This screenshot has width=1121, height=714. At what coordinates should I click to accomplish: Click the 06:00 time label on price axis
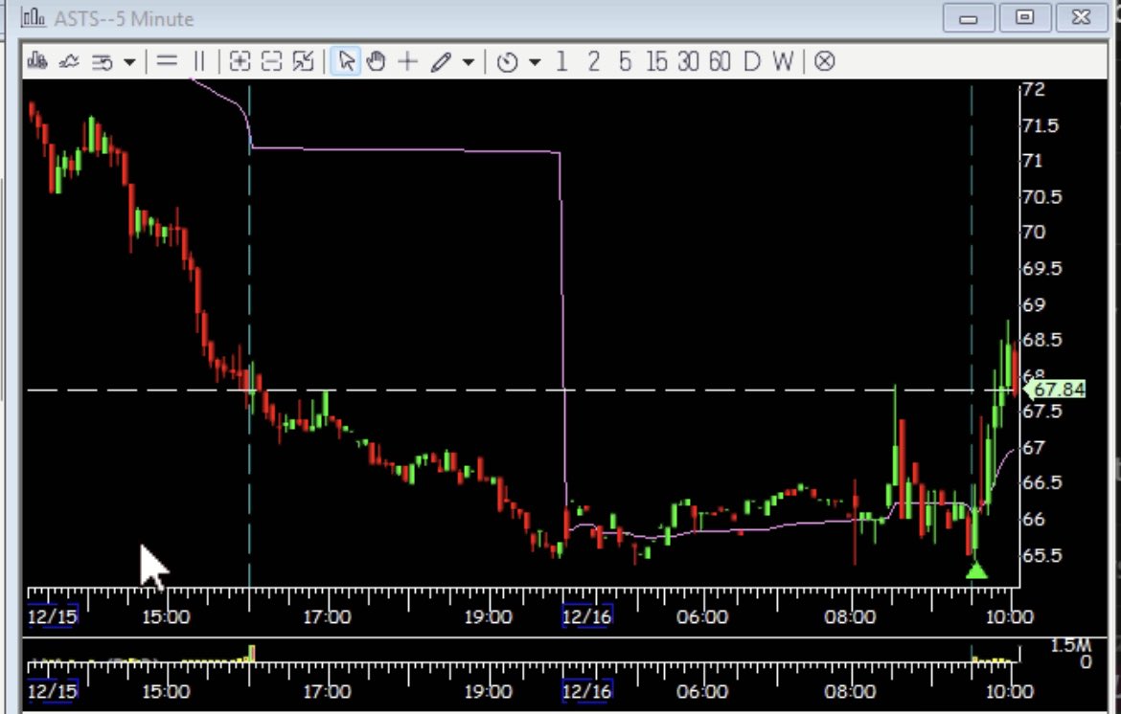click(701, 617)
